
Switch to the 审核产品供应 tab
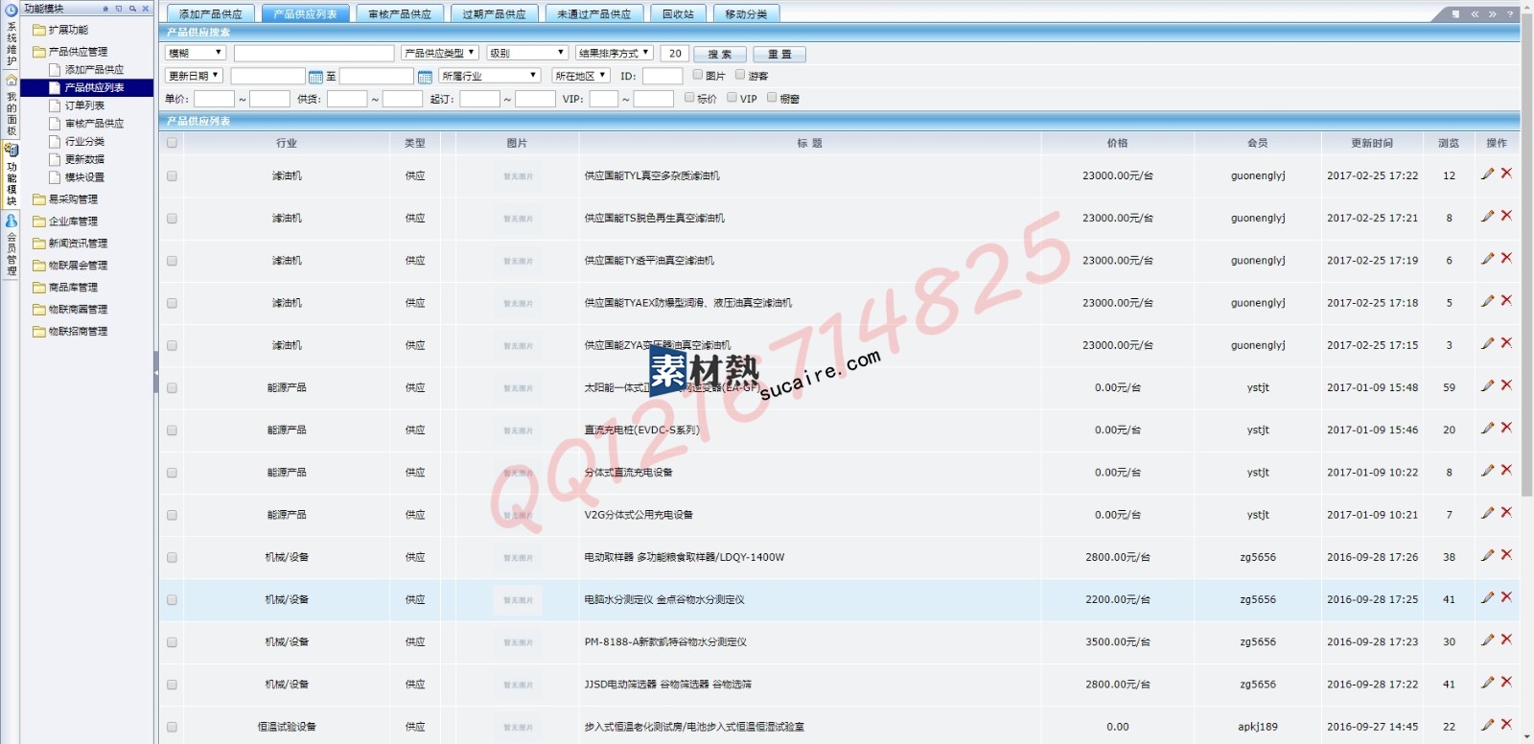400,14
